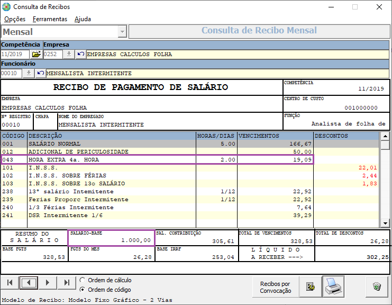Viewport: 392px width, 305px height.
Task: Go to the first receipt record
Action: point(10,283)
